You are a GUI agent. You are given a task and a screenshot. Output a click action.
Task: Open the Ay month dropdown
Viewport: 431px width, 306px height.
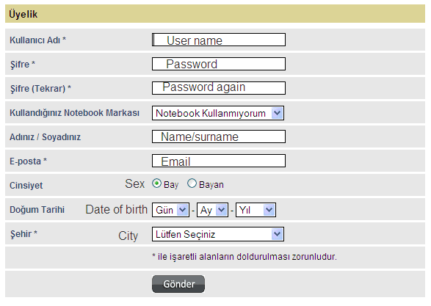[x=212, y=210]
